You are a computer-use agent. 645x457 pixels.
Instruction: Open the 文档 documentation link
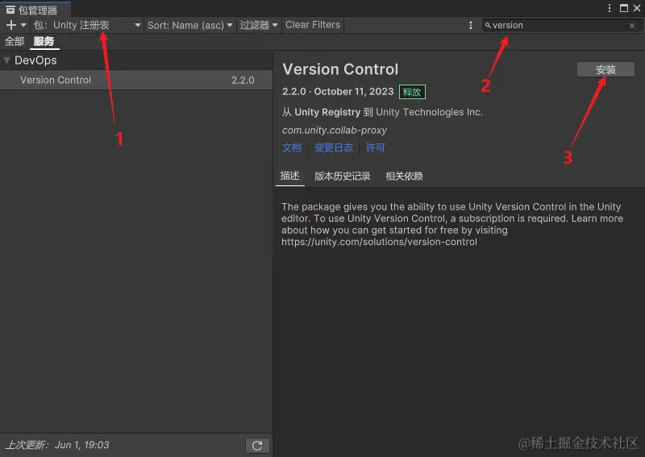point(292,147)
